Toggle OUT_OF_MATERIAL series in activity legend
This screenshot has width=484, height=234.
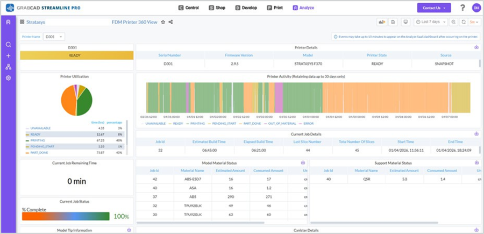(275, 124)
